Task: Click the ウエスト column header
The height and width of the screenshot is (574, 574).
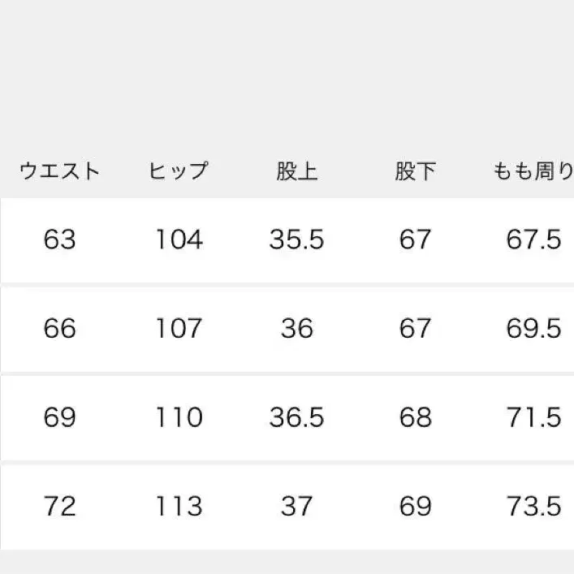Action: (59, 171)
